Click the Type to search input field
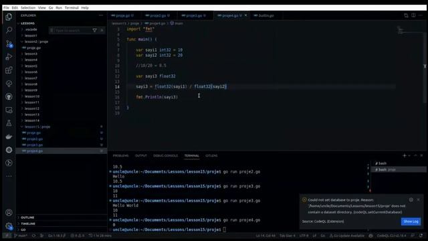428x241 pixels. point(72,30)
